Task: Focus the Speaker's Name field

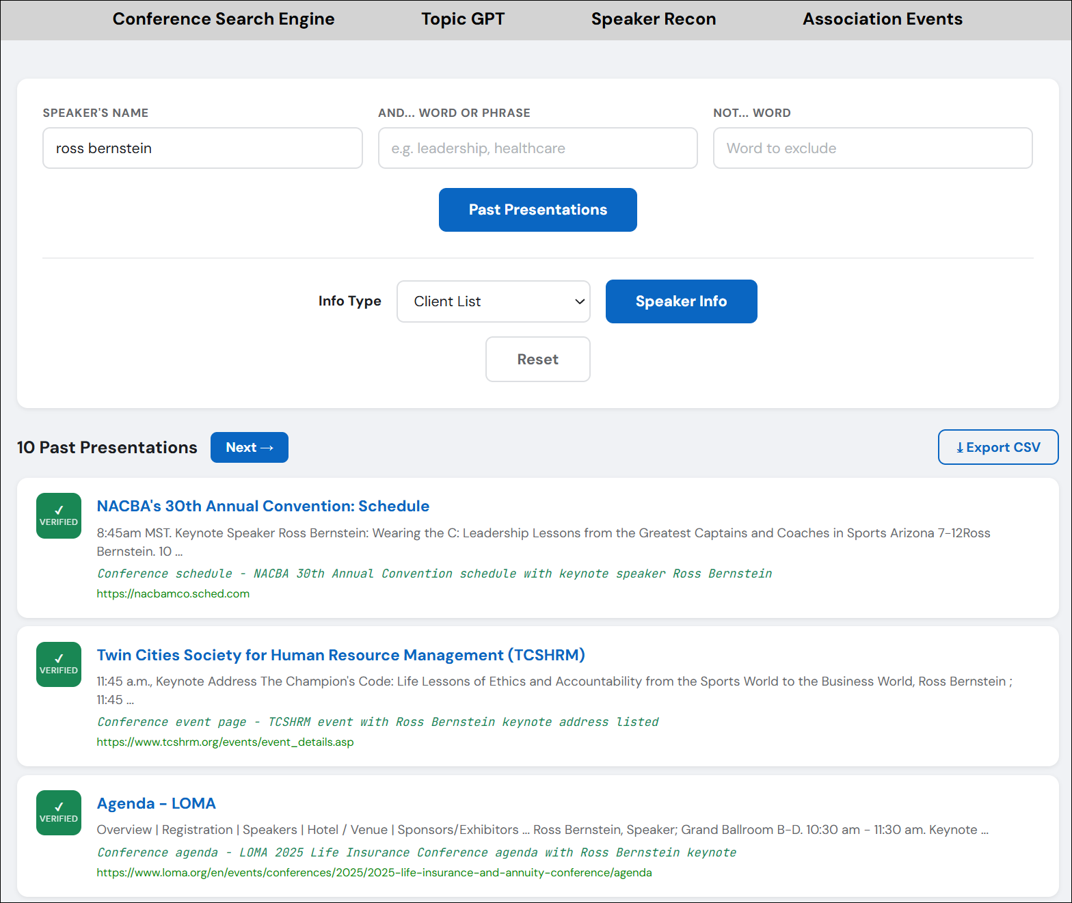Action: click(x=202, y=148)
